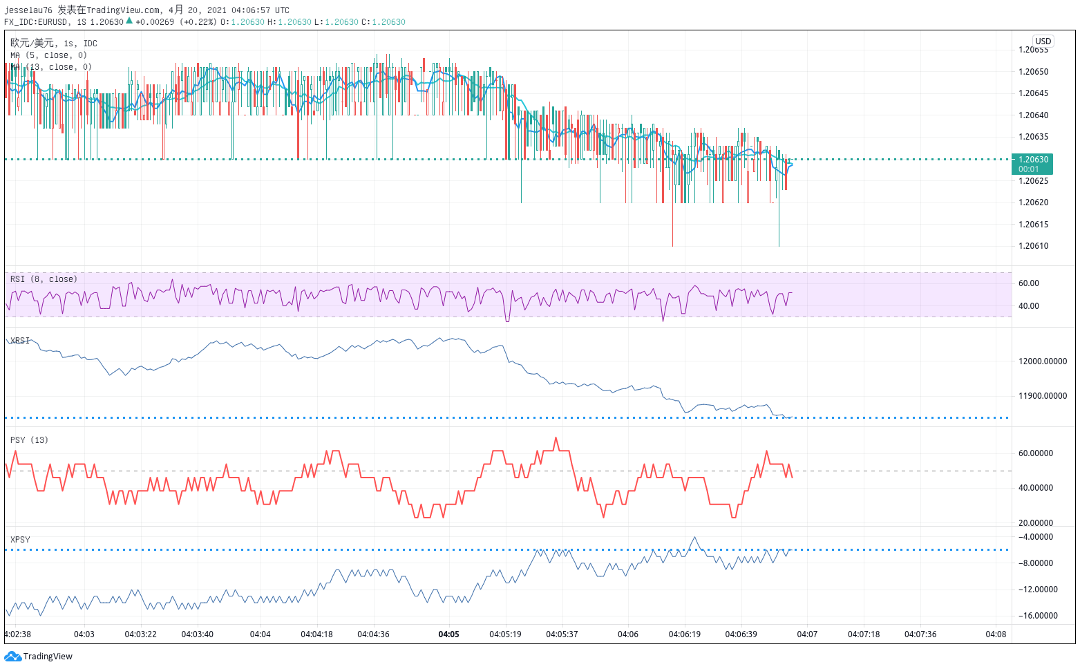Click the 1.20635 price axis label
1080x669 pixels.
point(1033,137)
